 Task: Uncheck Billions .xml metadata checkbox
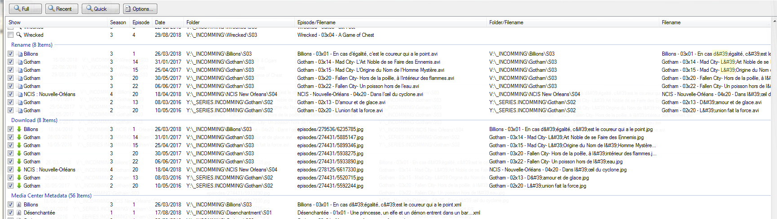(11, 205)
